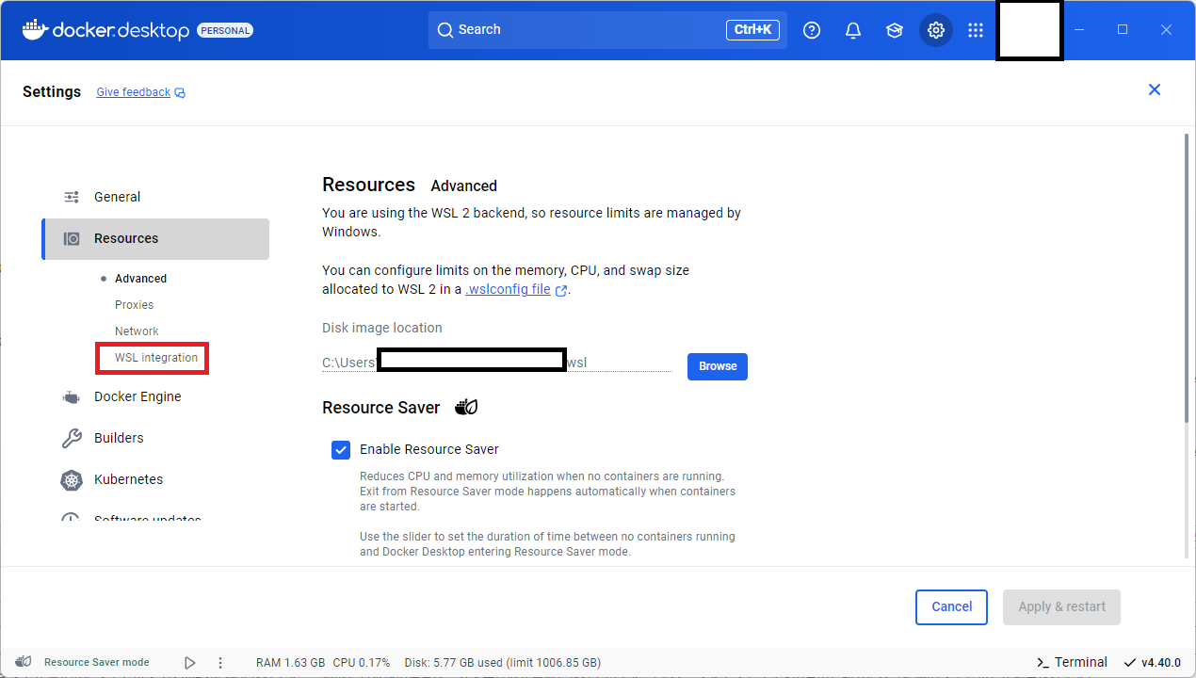The image size is (1196, 678).
Task: Click the Resource Saver leaf whale icon
Action: point(466,408)
